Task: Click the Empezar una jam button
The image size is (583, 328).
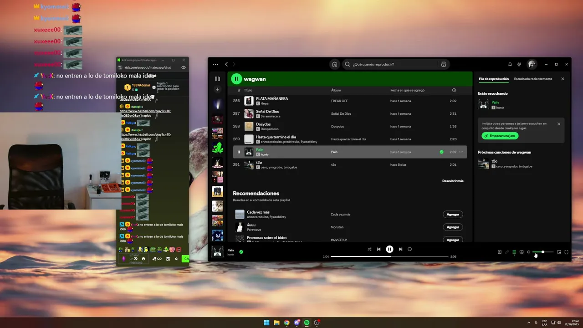Action: pos(500,136)
